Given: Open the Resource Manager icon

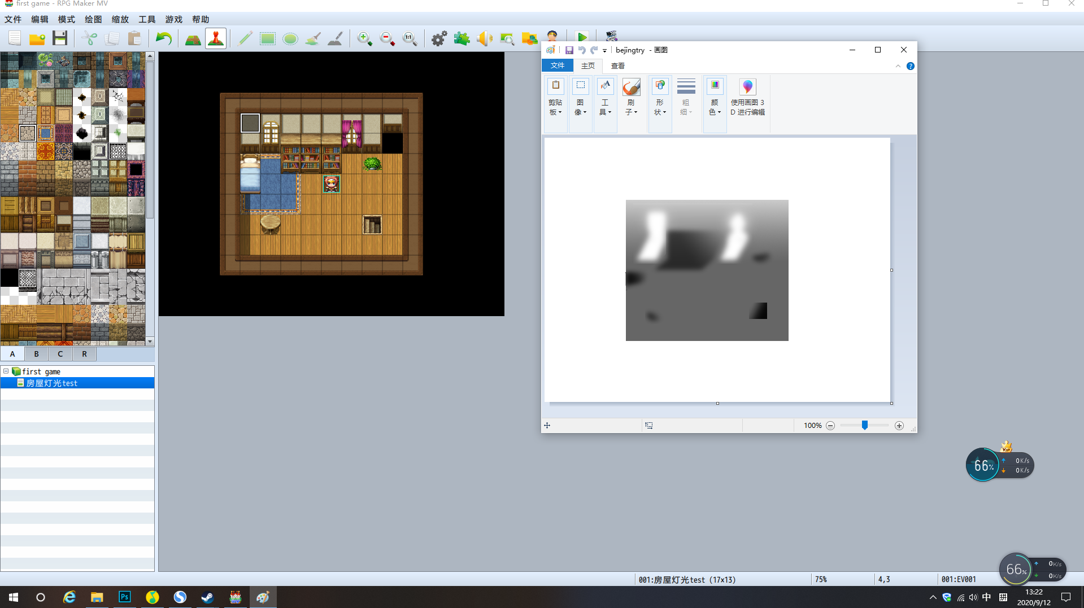Looking at the screenshot, I should pos(530,38).
